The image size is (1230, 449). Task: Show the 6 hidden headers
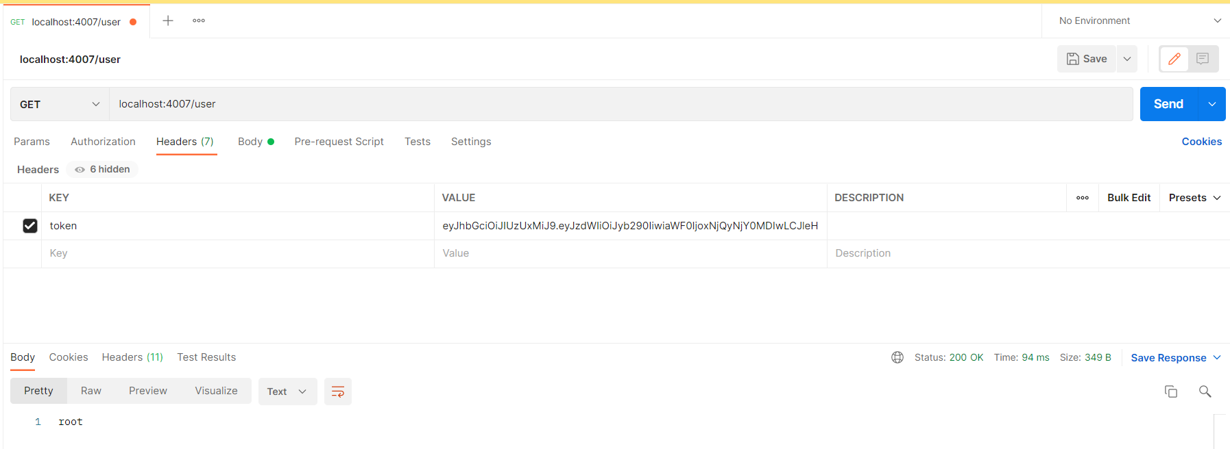(x=103, y=170)
